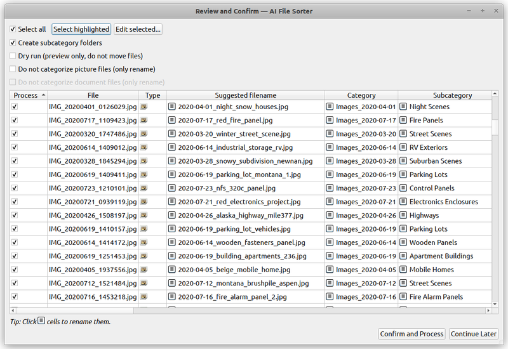This screenshot has width=508, height=349.
Task: Click Mobile Homes subcategory text
Action: click(x=432, y=270)
